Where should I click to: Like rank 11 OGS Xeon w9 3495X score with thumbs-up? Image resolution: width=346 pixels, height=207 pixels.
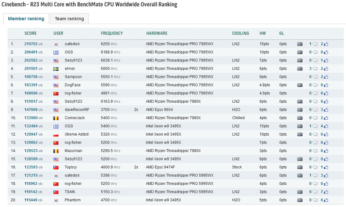326,126
